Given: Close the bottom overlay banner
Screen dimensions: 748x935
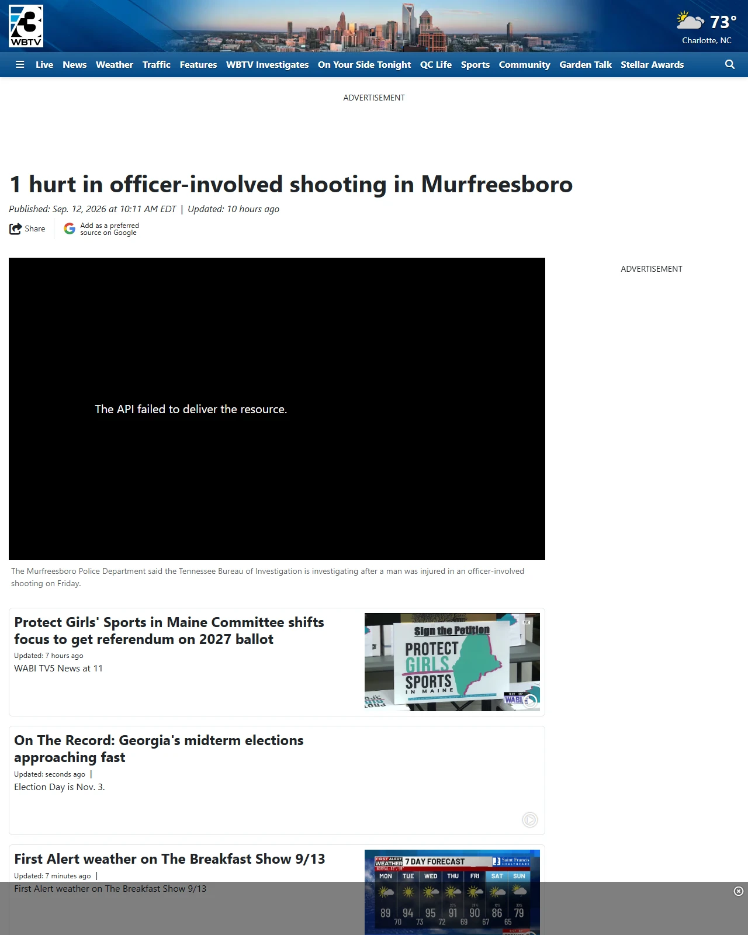Looking at the screenshot, I should tap(739, 891).
